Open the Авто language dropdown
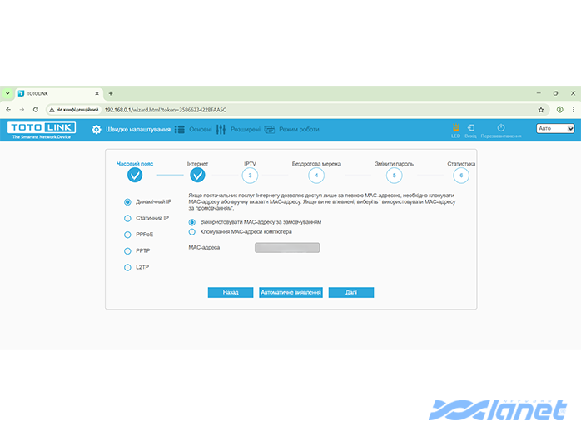Screen dimensions: 581x436 tap(555, 129)
